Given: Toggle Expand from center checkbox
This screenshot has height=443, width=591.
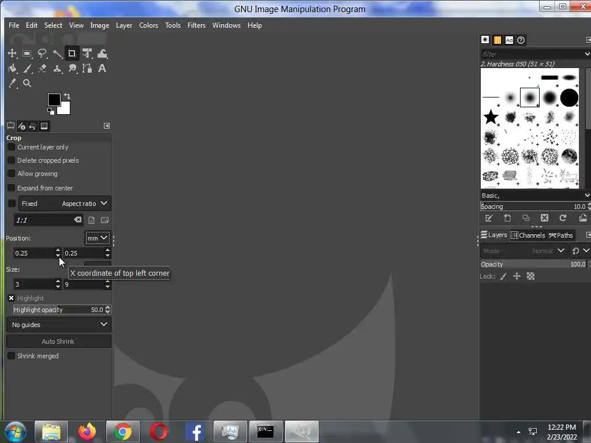Looking at the screenshot, I should tap(12, 187).
